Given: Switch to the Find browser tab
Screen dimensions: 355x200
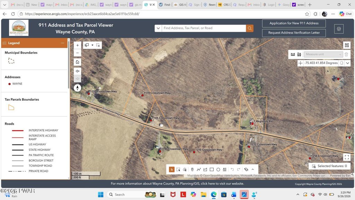Looking at the screenshot, I should [x=165, y=5].
